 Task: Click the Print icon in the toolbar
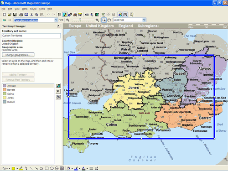click(x=21, y=15)
